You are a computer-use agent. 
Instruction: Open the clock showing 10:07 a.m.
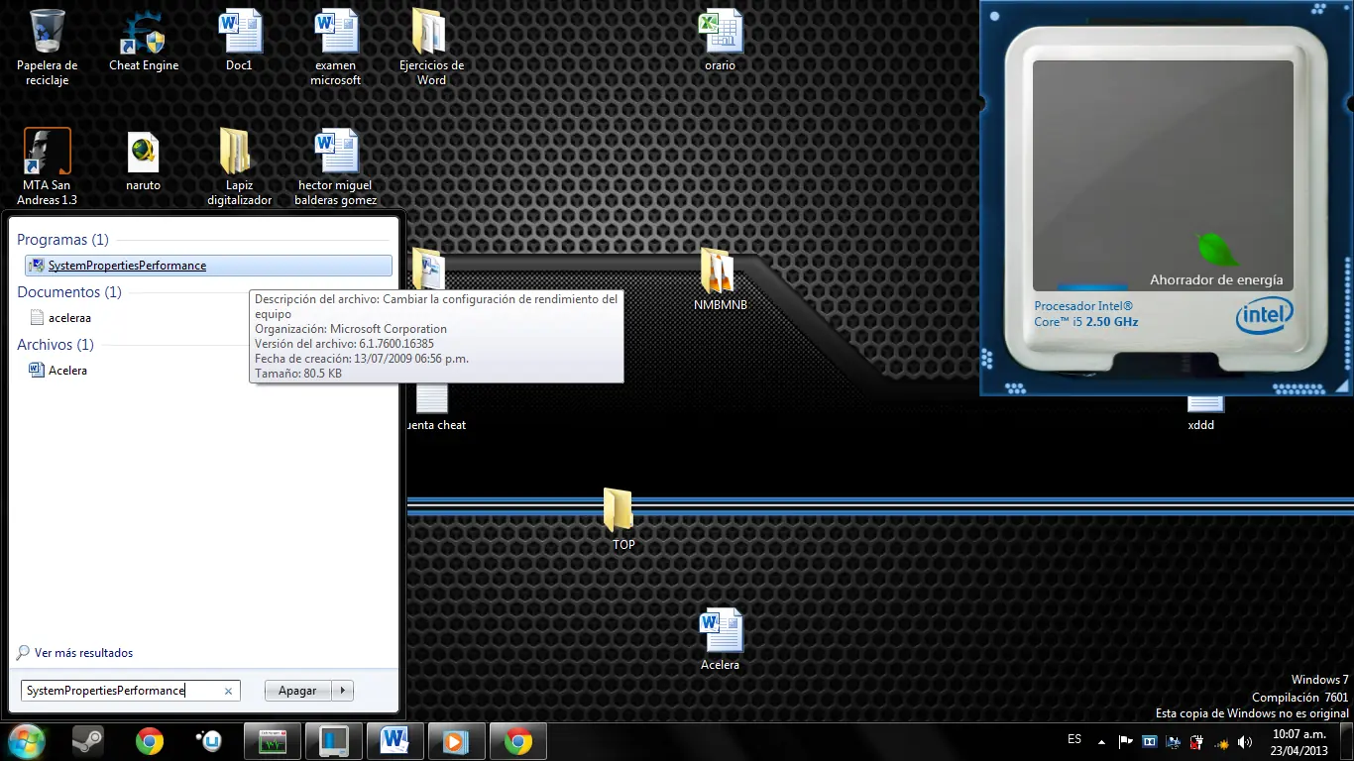(1299, 742)
